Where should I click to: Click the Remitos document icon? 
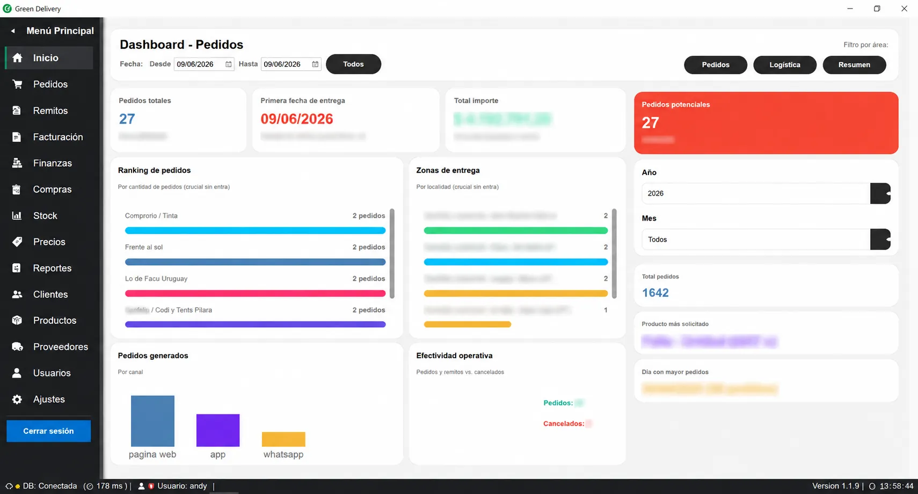click(x=17, y=111)
